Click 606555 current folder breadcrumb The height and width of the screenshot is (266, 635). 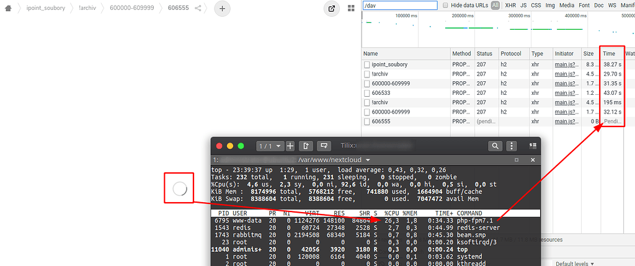[178, 7]
